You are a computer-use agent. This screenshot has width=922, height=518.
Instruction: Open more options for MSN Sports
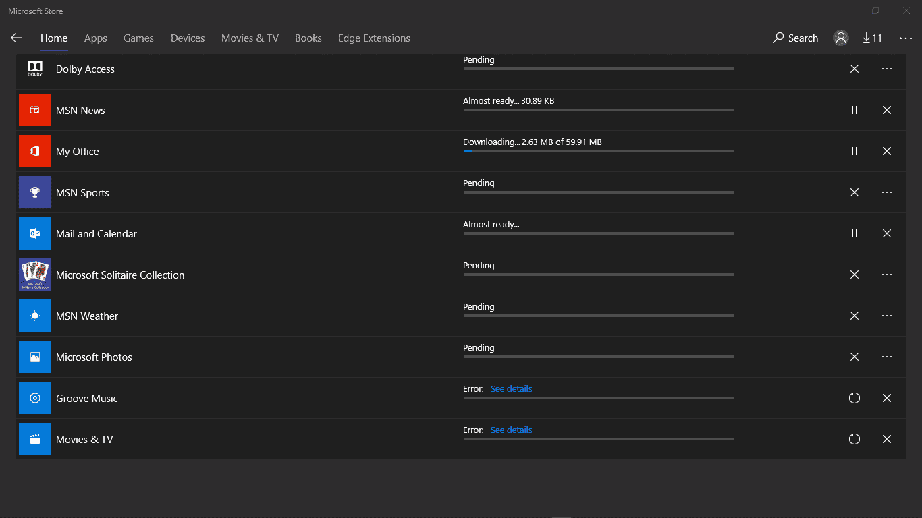click(x=887, y=192)
